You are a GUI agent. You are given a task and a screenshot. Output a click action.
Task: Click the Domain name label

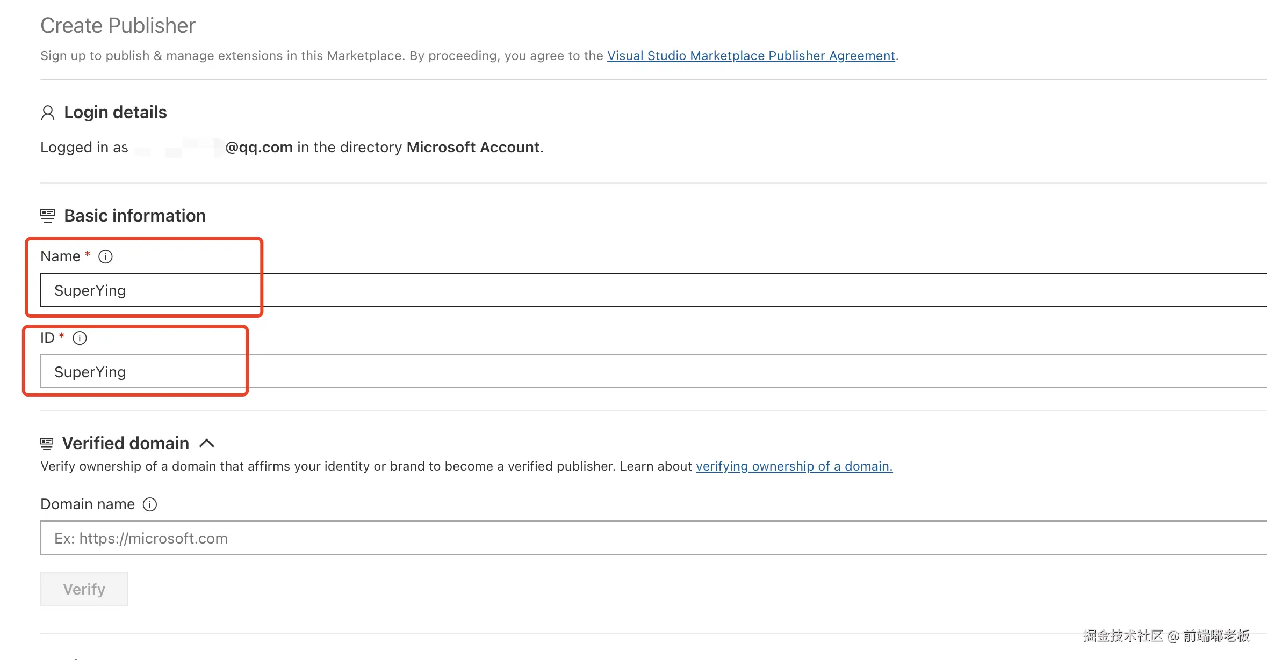click(x=88, y=504)
